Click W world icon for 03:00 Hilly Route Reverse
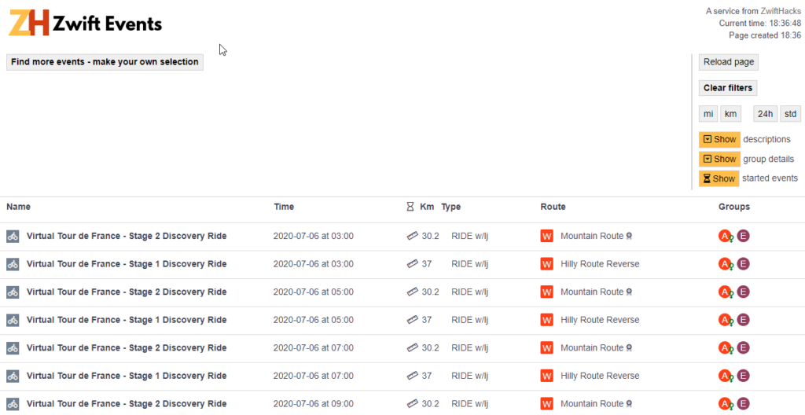This screenshot has height=415, width=805. (x=547, y=264)
